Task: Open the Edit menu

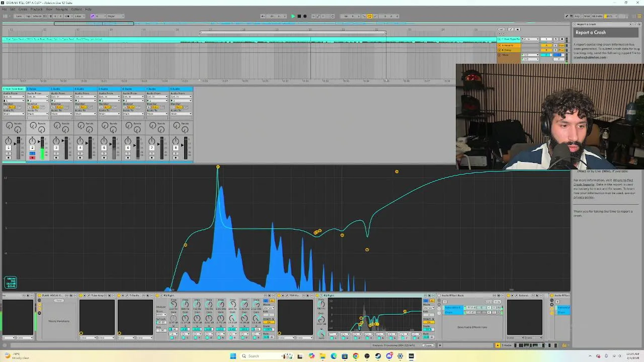Action: [13, 9]
